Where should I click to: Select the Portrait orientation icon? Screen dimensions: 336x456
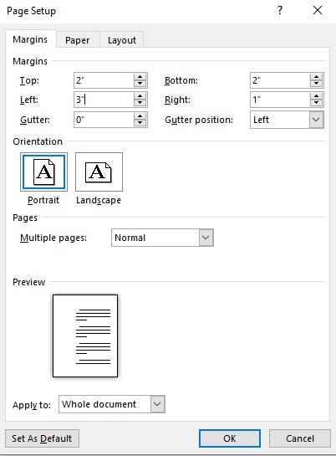click(x=43, y=172)
